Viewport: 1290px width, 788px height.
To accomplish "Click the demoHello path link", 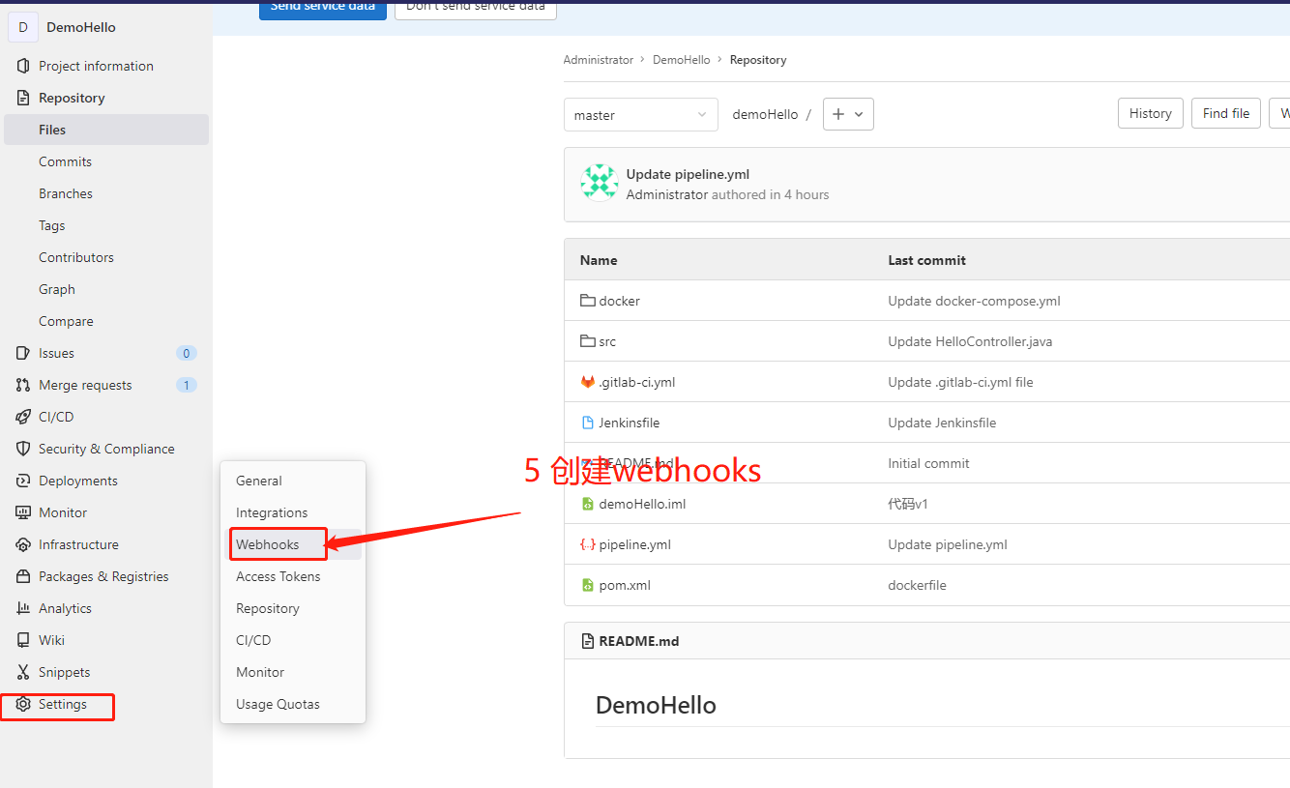I will 765,114.
